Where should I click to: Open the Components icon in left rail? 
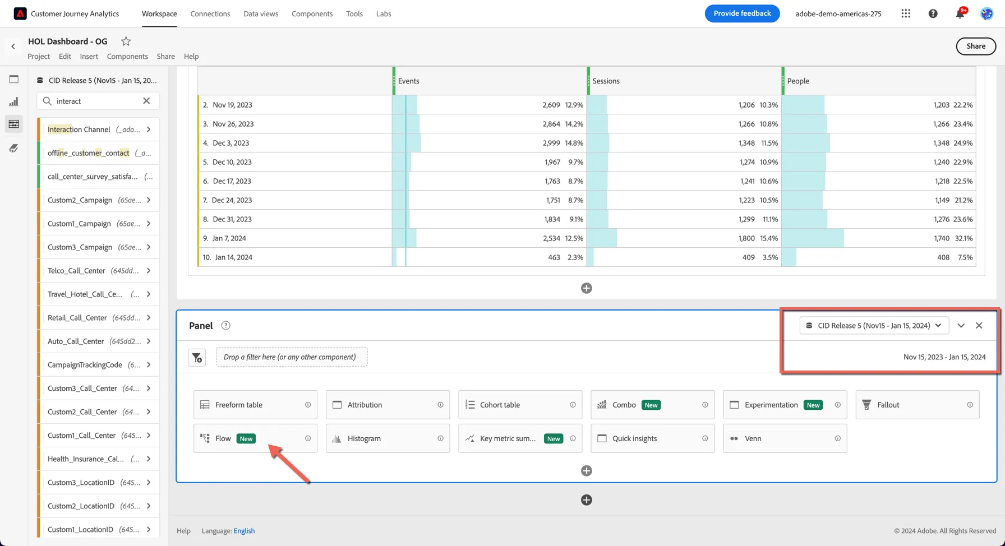14,124
